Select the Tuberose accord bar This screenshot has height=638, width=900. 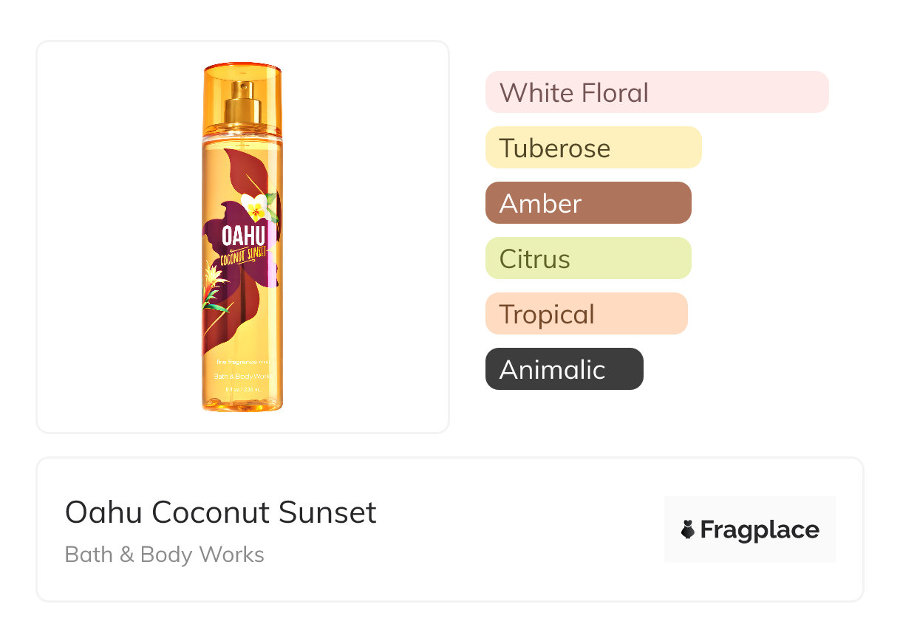tap(593, 148)
